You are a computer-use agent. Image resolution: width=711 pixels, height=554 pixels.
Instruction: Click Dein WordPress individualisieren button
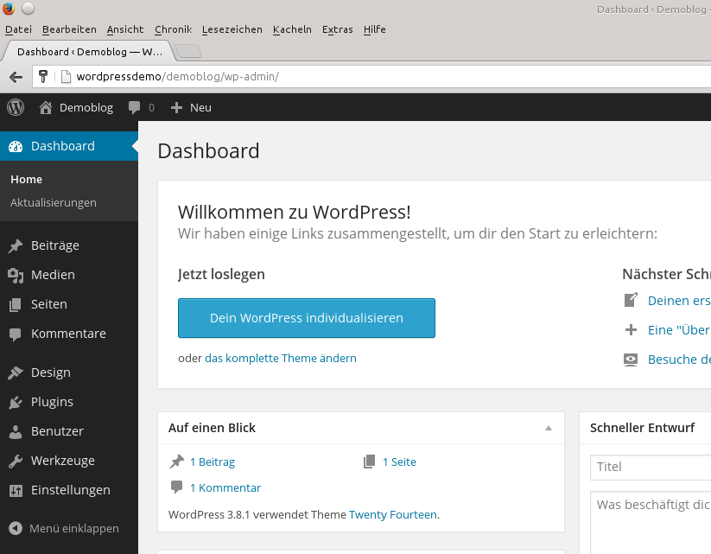[307, 318]
